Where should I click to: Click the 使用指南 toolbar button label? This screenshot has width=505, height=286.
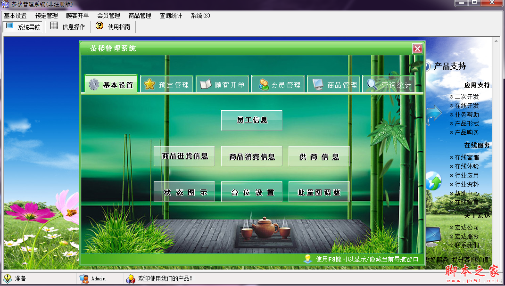tap(119, 27)
